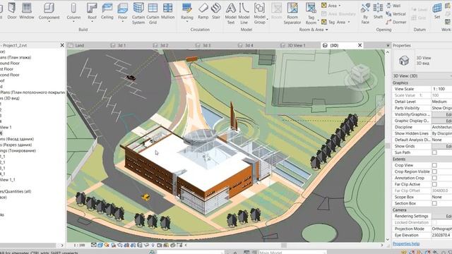Select the Stair tool
The image size is (452, 254).
point(216,11)
